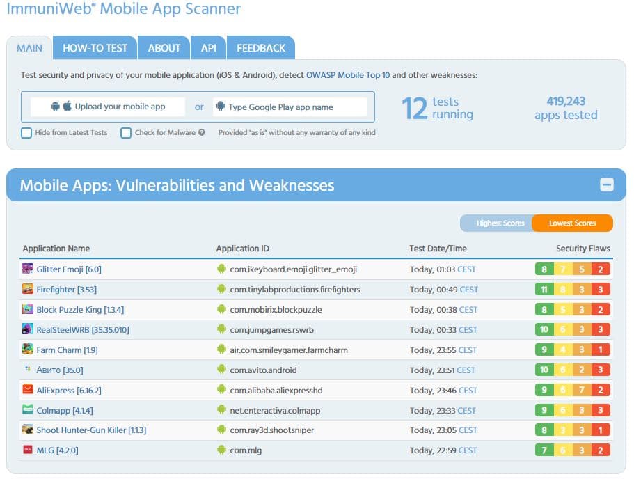Open the Glitter Emoji app icon
634x479 pixels.
pyautogui.click(x=28, y=269)
